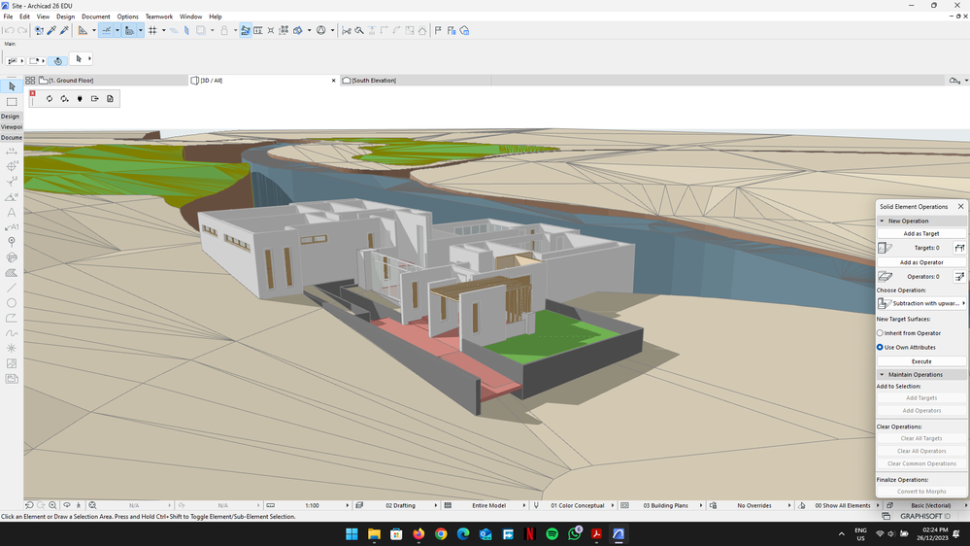970x546 pixels.
Task: Select the Line tool in the toolbox
Action: [x=12, y=288]
